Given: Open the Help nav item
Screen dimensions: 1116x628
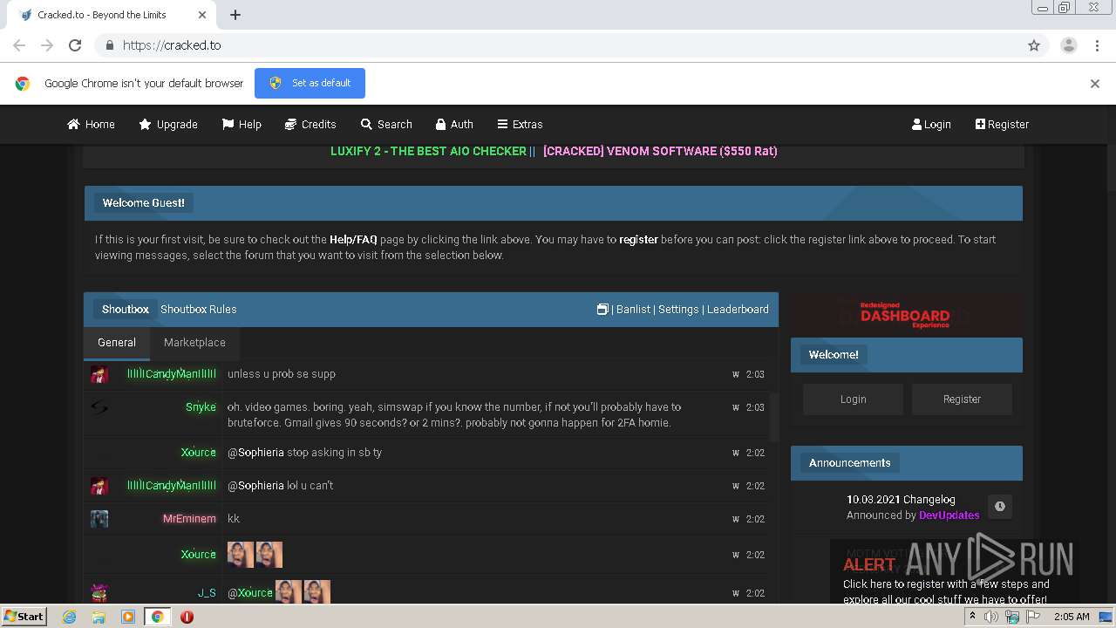Looking at the screenshot, I should [x=242, y=124].
